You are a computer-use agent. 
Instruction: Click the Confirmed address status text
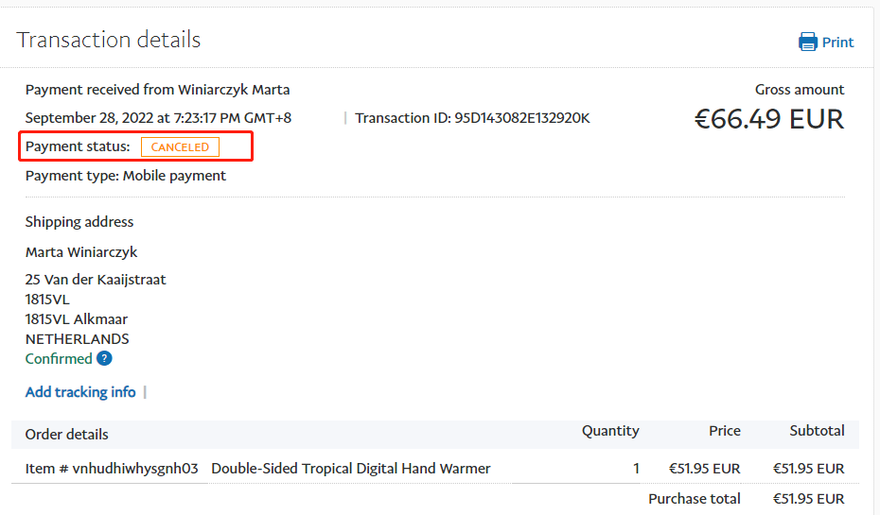[59, 359]
